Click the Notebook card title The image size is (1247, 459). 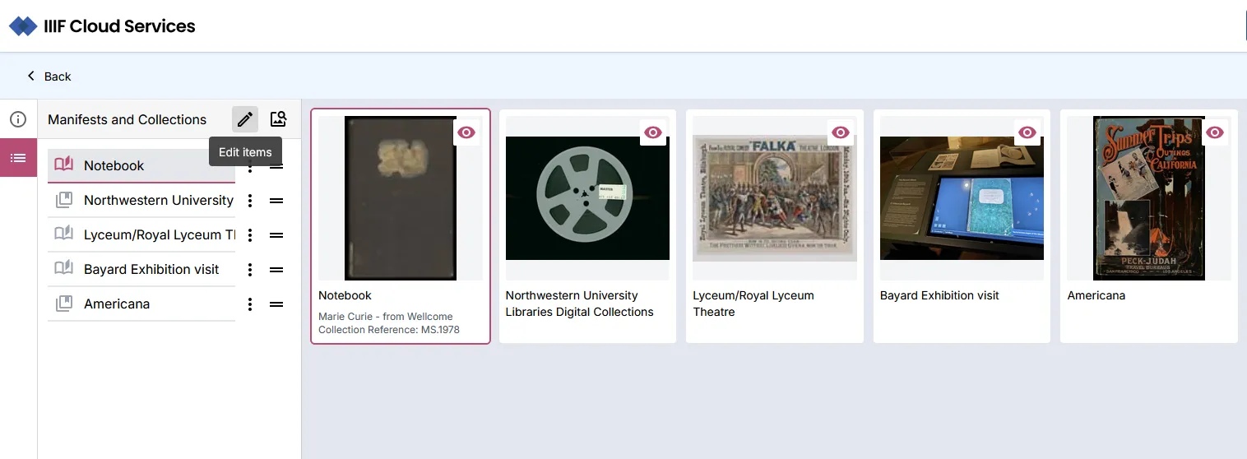coord(345,295)
